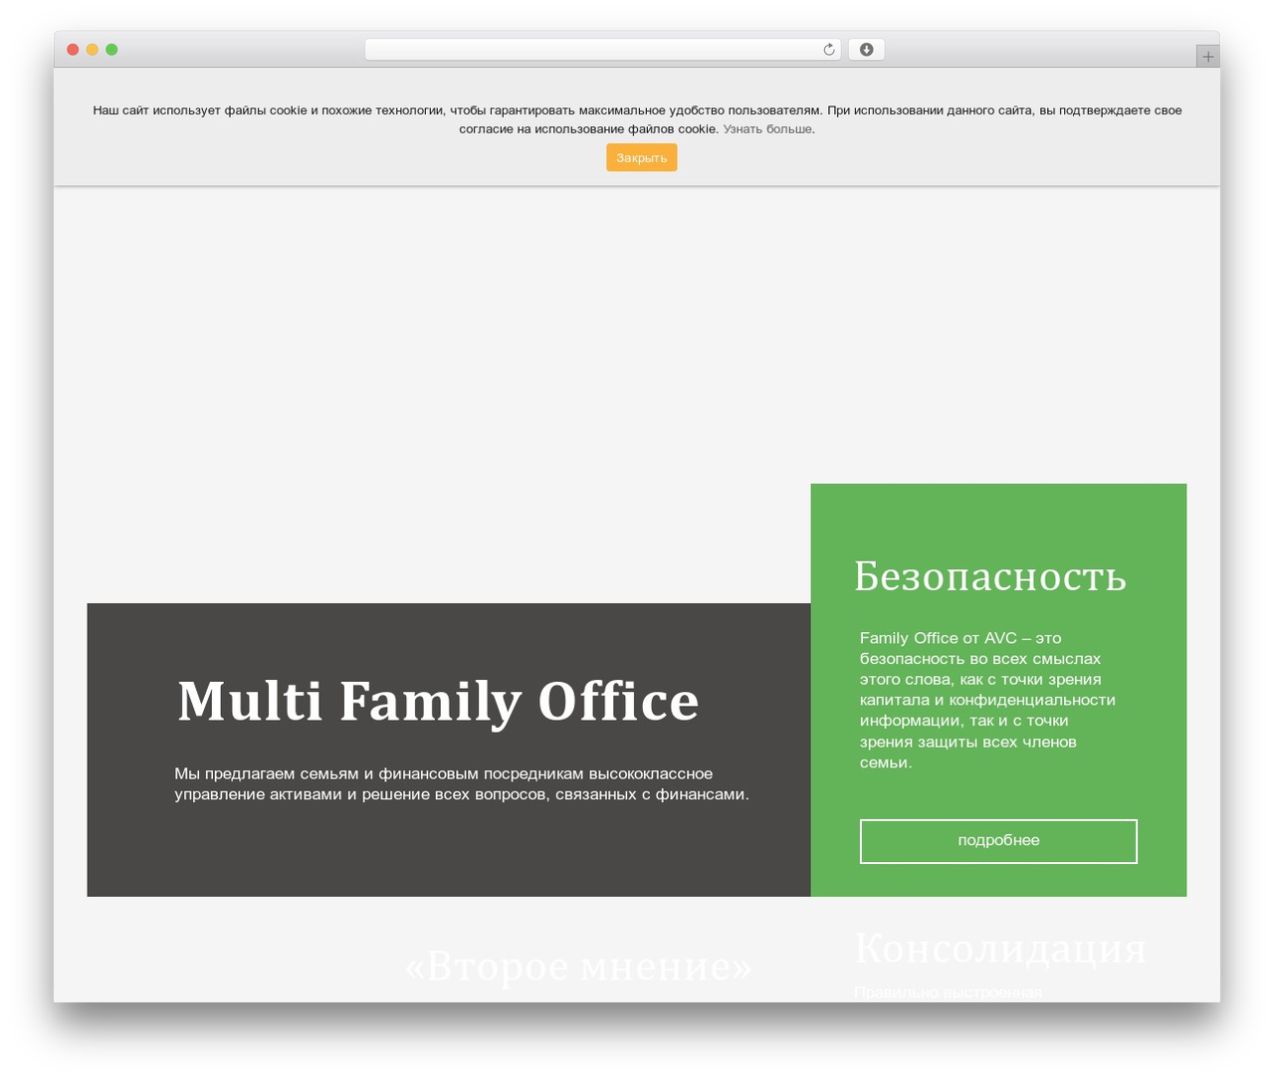1274x1079 pixels.
Task: Open the Узнать больше link
Action: pos(767,128)
